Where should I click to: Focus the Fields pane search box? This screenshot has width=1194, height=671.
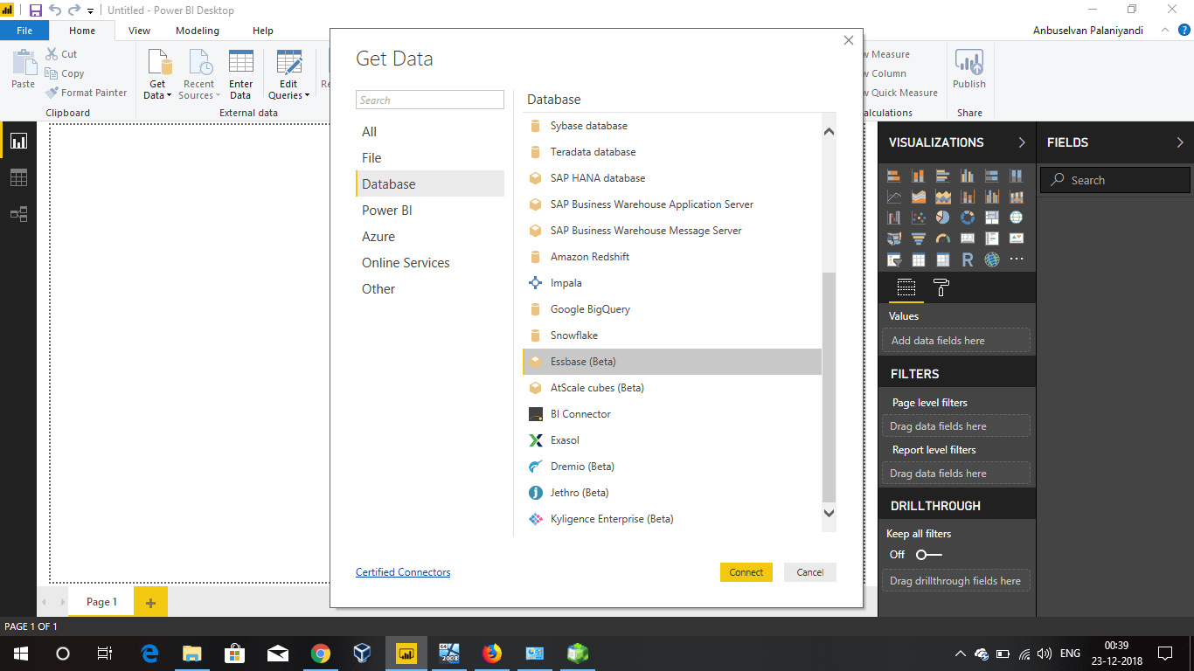click(x=1115, y=180)
